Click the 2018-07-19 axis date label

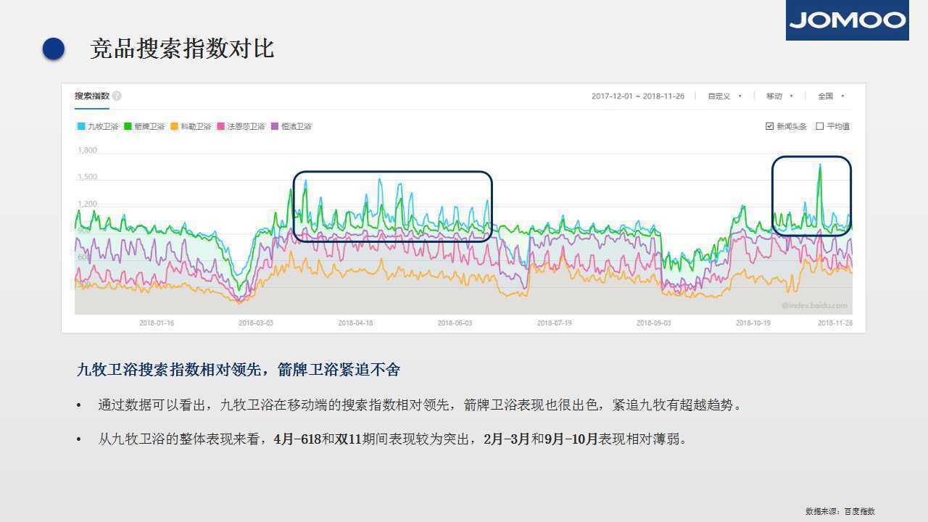554,323
